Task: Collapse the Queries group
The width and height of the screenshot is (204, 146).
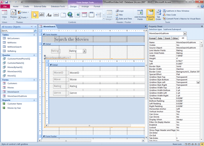Action: [34, 55]
